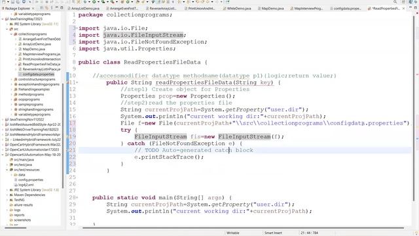Minimize the editor area
Screen dimensions: 419x236
(x=410, y=8)
